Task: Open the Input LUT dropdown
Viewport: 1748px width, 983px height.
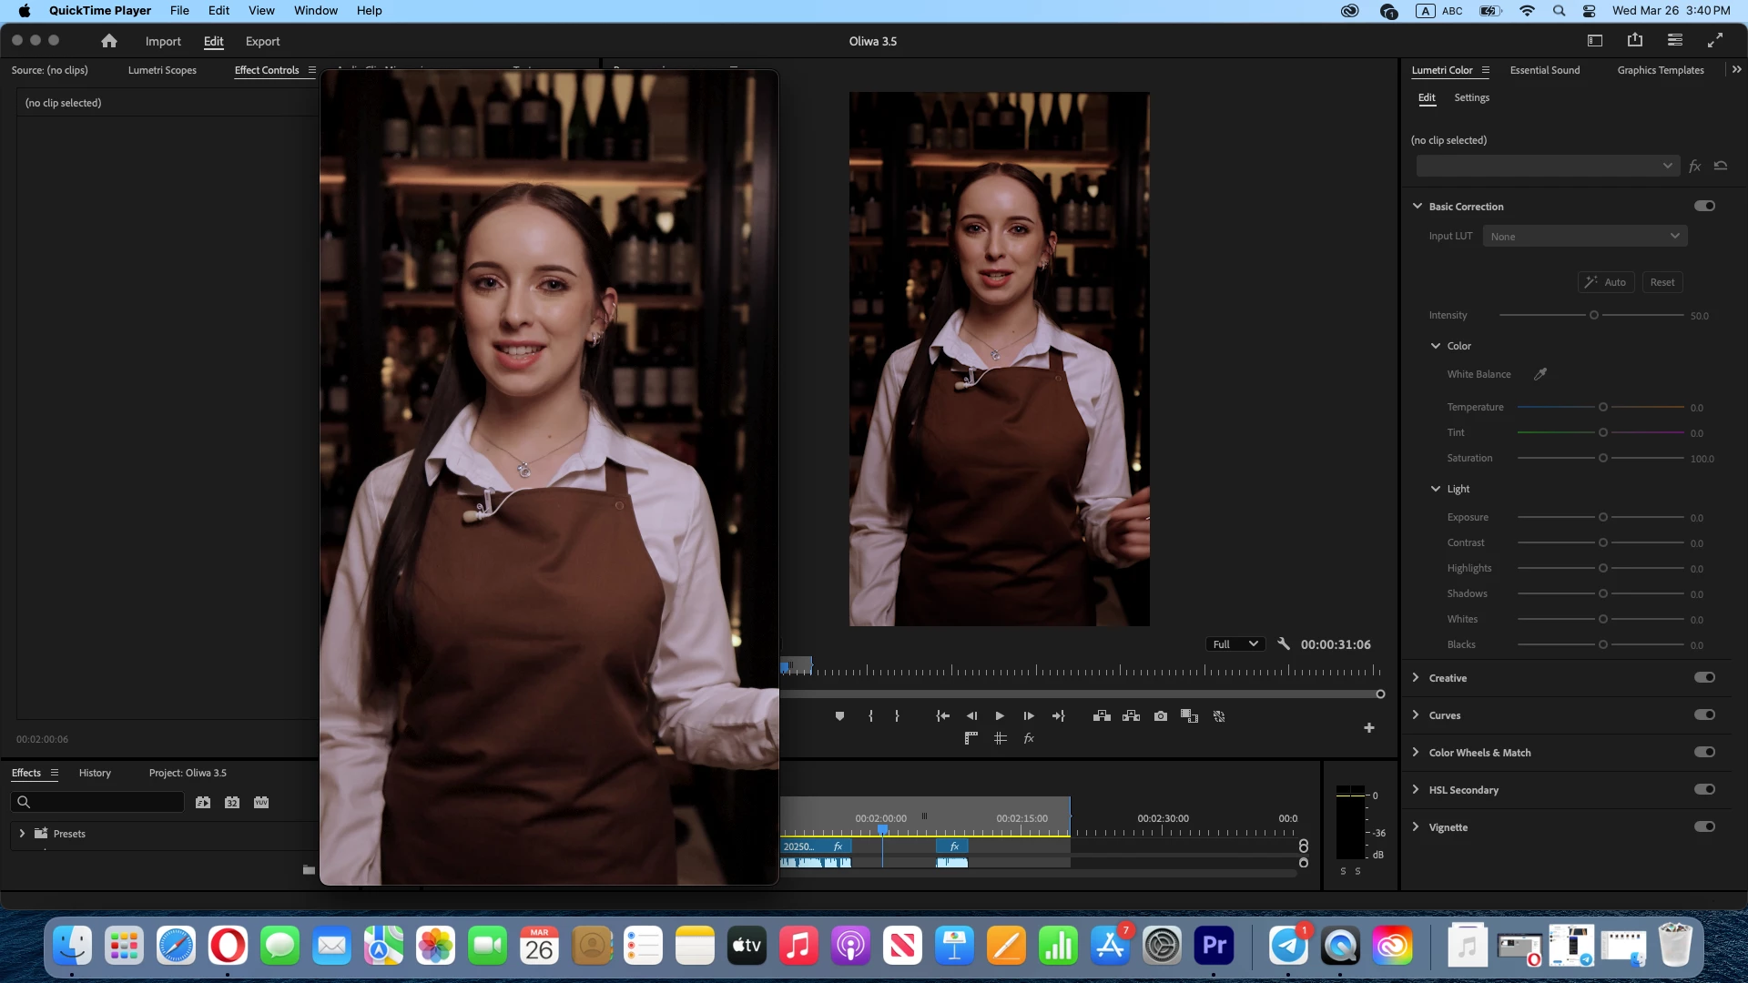Action: pyautogui.click(x=1584, y=236)
